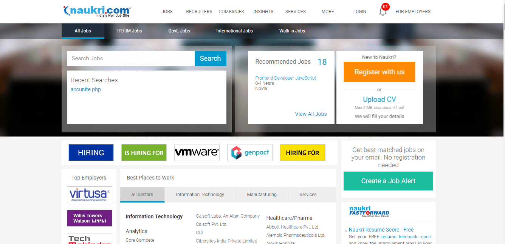This screenshot has width=505, height=244.
Task: Open the yellow HIRING FOR banner
Action: pos(302,153)
